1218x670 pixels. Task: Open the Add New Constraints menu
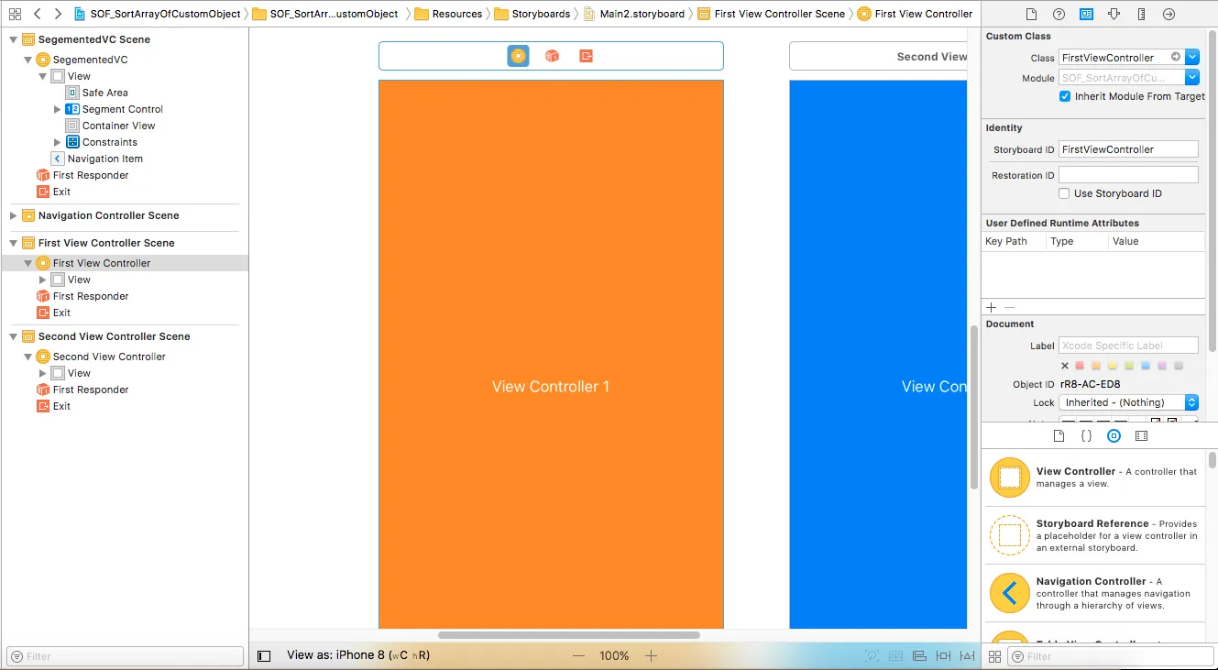pos(943,656)
